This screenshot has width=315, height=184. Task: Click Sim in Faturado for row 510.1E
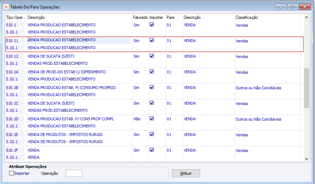(x=136, y=134)
